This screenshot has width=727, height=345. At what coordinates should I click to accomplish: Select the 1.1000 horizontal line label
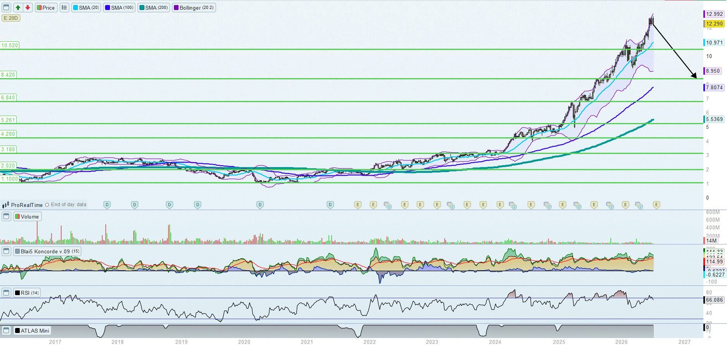(x=9, y=179)
